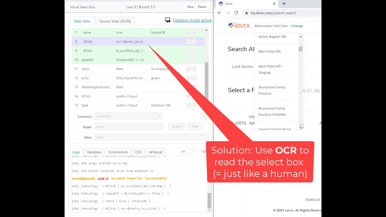Viewport: 386px width, 217px height.
Task: Close the Levrx browser tab
Action: [274, 4]
